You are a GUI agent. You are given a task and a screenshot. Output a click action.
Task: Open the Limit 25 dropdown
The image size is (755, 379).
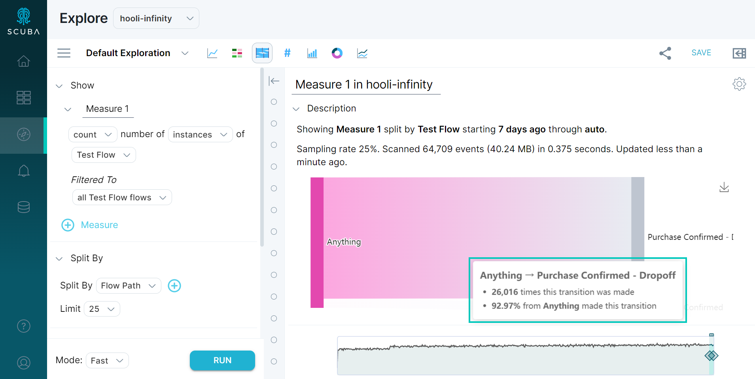click(x=102, y=309)
